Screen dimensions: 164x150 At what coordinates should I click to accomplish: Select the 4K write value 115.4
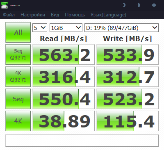click(x=128, y=121)
